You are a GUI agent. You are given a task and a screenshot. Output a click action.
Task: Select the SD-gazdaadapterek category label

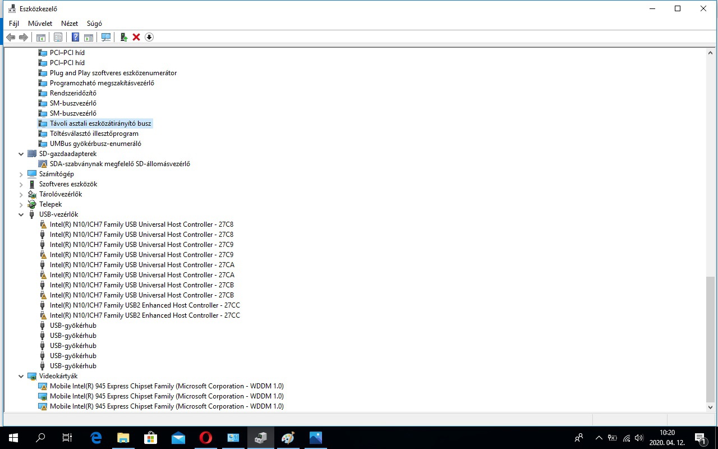[x=68, y=154]
